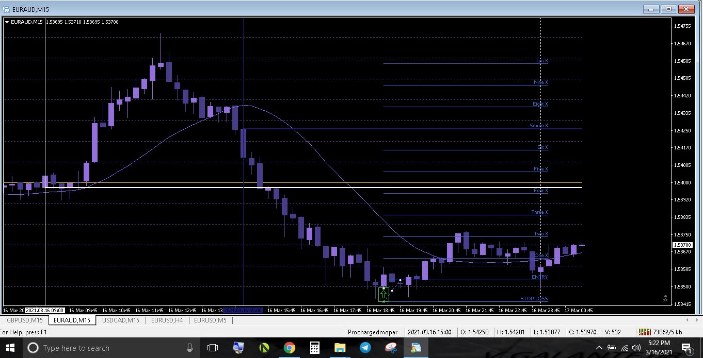The image size is (703, 358).
Task: Click the 1.53700 current price marker
Action: coord(682,245)
